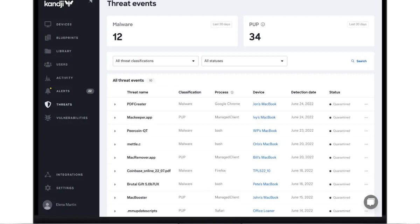This screenshot has height=224, width=420.
Task: Select Integrations in the sidebar menu
Action: [x=69, y=175]
